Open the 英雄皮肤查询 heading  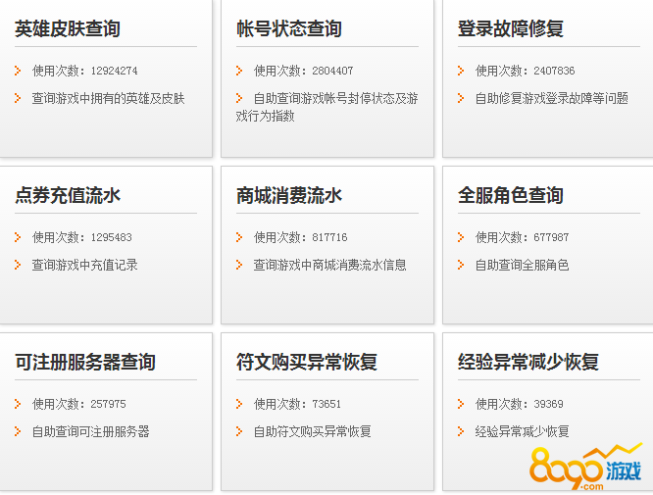68,29
